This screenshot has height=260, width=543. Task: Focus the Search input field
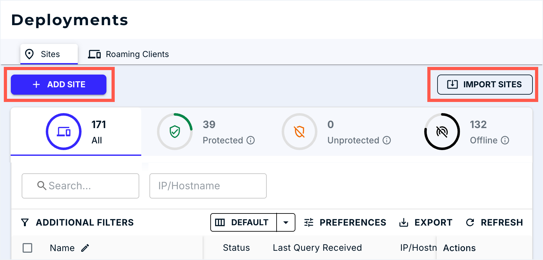(x=80, y=186)
